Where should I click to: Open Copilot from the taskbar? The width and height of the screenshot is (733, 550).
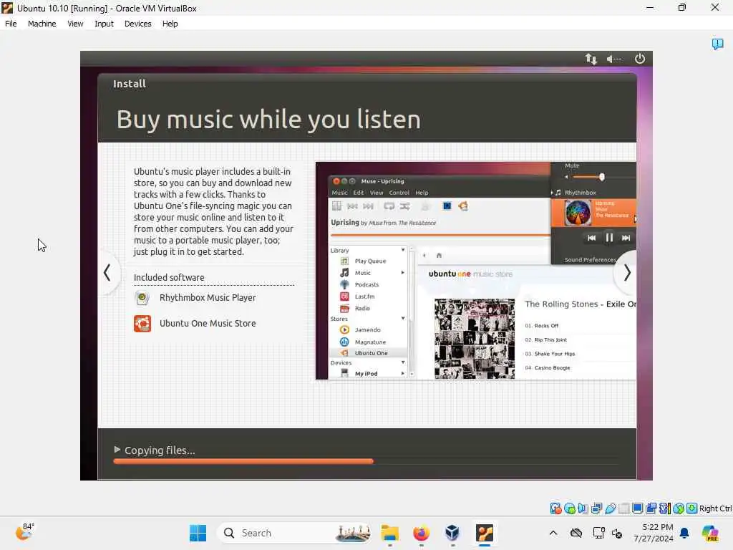(709, 533)
